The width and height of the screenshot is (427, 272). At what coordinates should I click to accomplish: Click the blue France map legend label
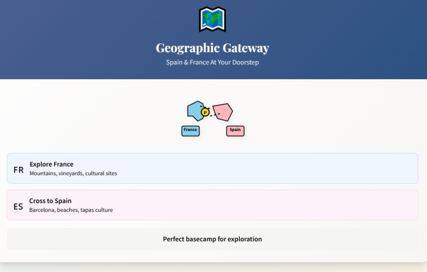tap(190, 131)
